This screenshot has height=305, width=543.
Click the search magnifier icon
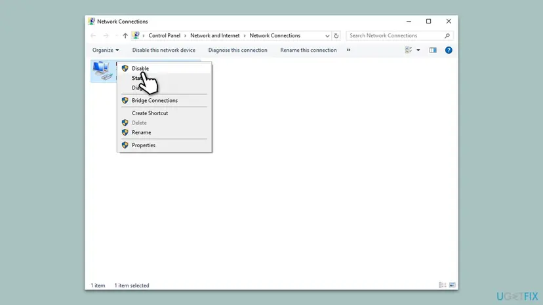(447, 35)
